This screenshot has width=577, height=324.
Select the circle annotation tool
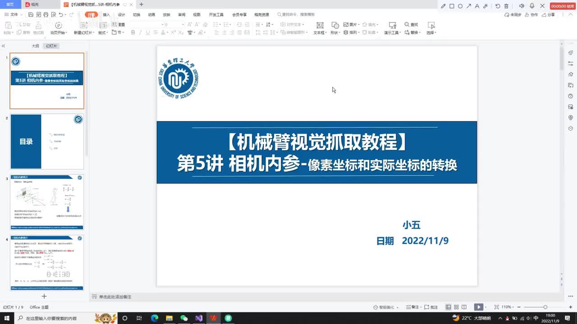pos(460,6)
